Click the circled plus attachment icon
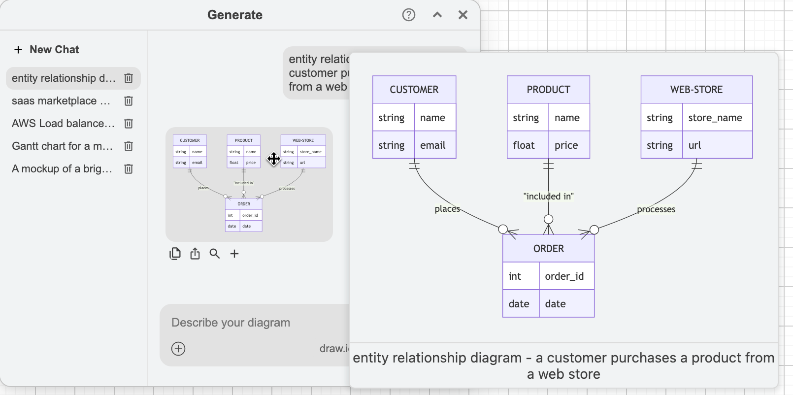The width and height of the screenshot is (793, 395). (x=178, y=349)
